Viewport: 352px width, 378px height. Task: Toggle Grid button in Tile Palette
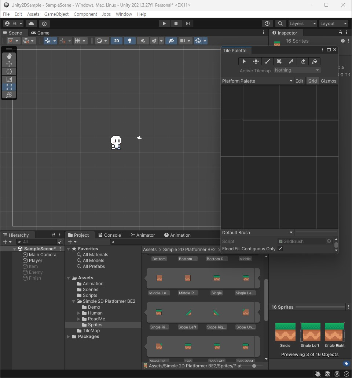click(x=312, y=81)
